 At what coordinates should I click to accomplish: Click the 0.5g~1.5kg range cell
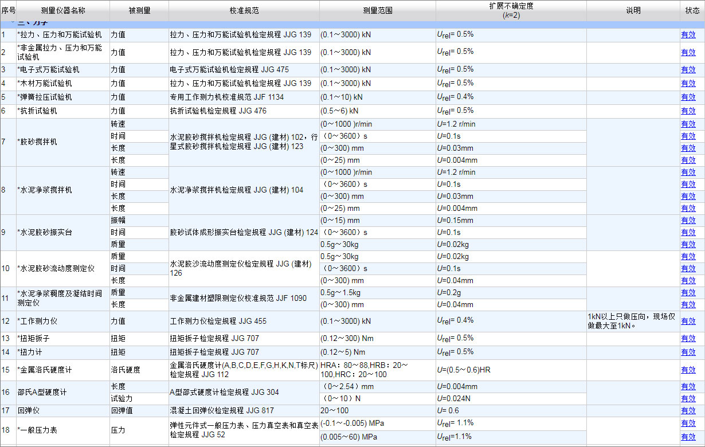coord(377,292)
